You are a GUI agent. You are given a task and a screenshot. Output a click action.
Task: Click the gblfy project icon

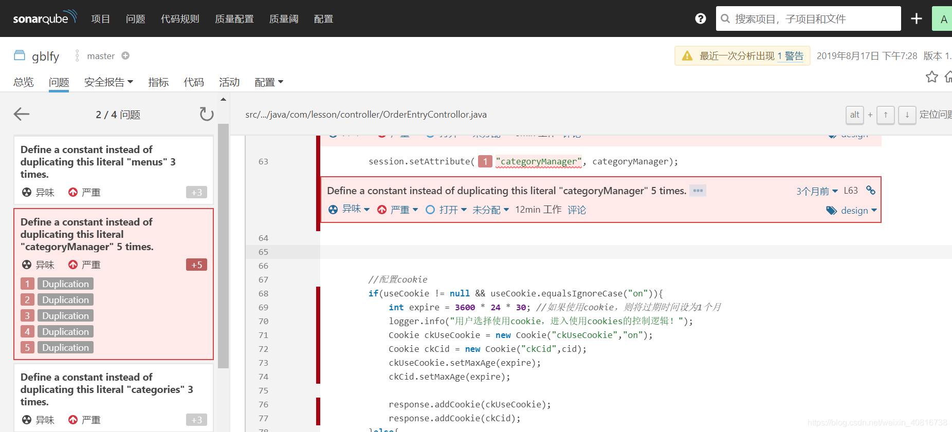(x=20, y=55)
